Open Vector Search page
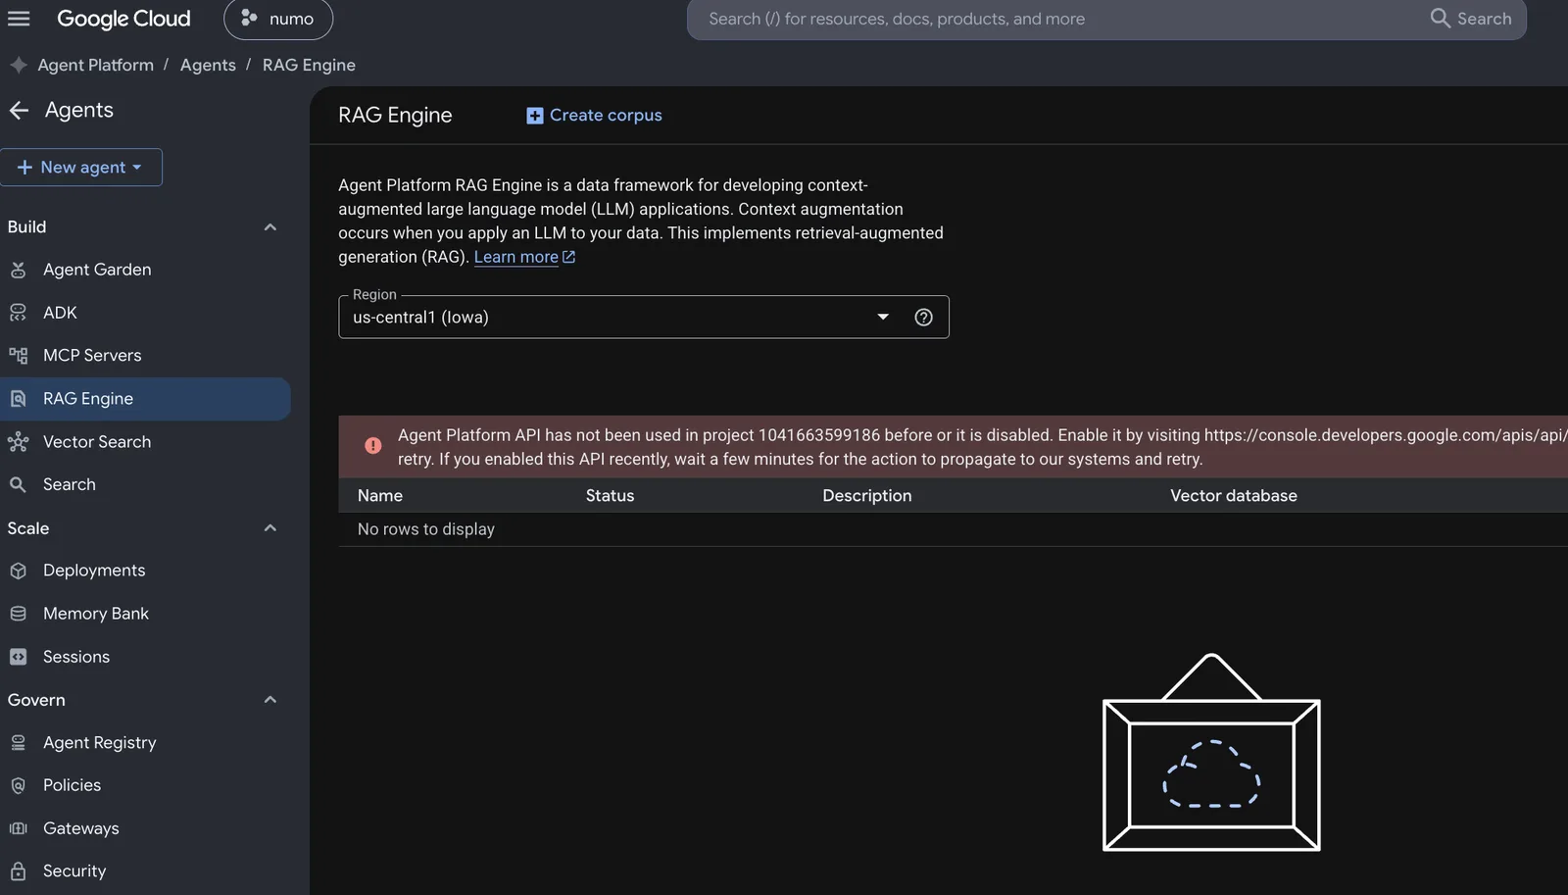This screenshot has width=1568, height=895. point(97,442)
